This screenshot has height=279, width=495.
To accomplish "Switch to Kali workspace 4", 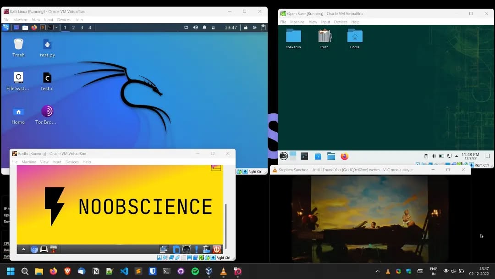I will point(90,28).
